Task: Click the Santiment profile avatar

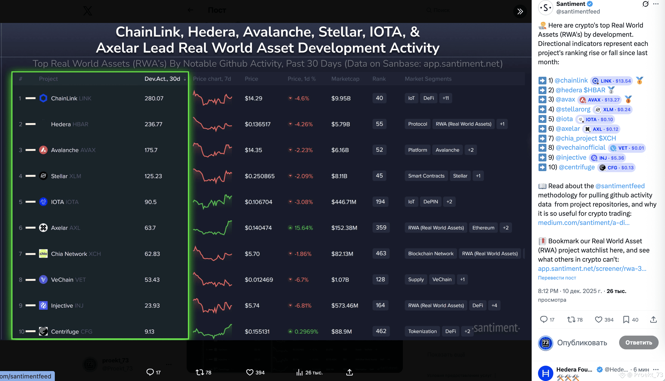Action: [545, 8]
